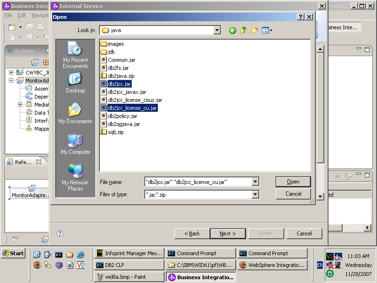Expand the CWYBC_J tree node

click(11, 73)
